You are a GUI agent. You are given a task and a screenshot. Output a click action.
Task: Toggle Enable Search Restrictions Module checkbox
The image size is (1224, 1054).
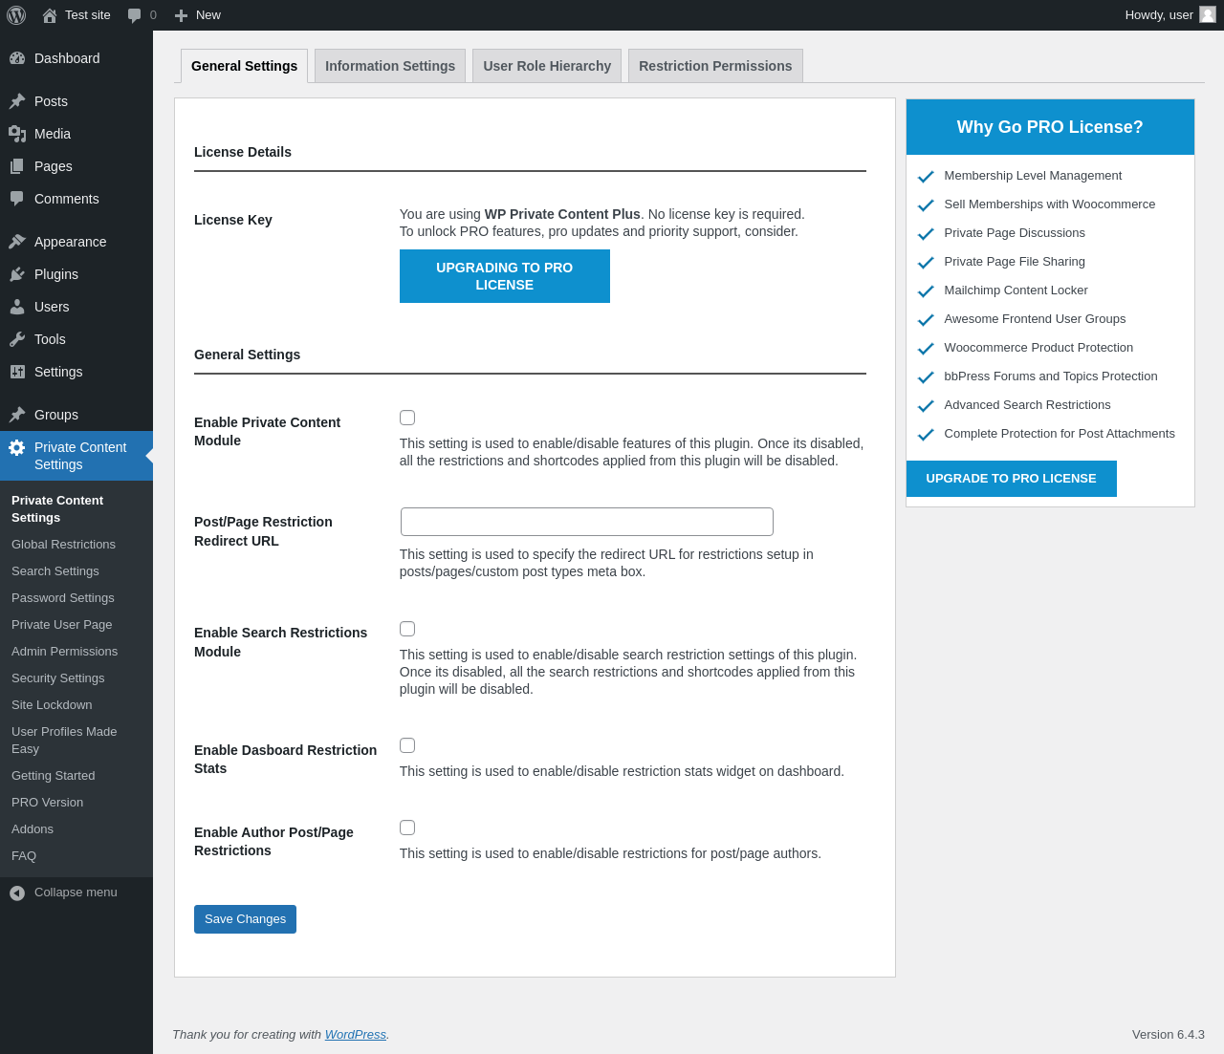[x=407, y=629]
